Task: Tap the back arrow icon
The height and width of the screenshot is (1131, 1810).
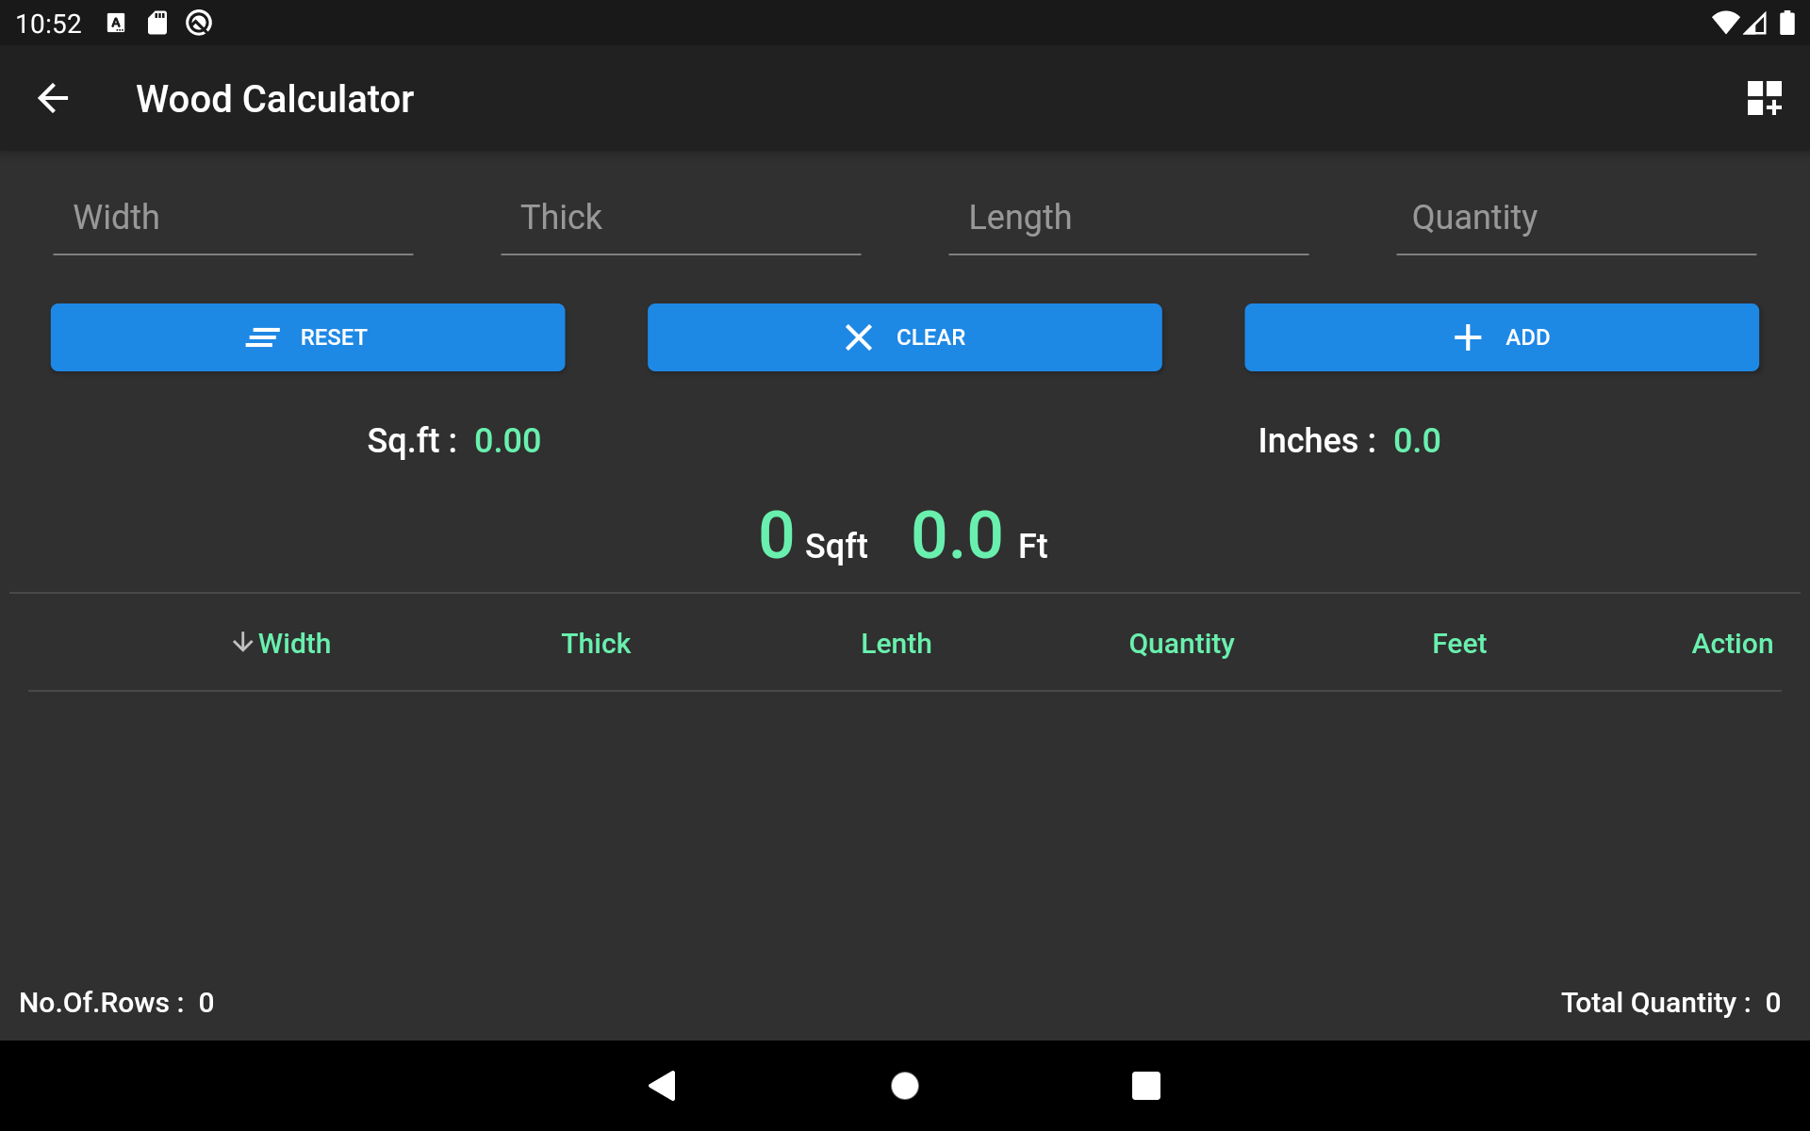Action: pos(53,98)
